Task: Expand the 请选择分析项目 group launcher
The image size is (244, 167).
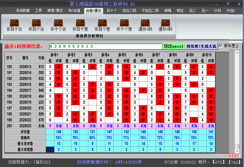Action: click(173, 36)
